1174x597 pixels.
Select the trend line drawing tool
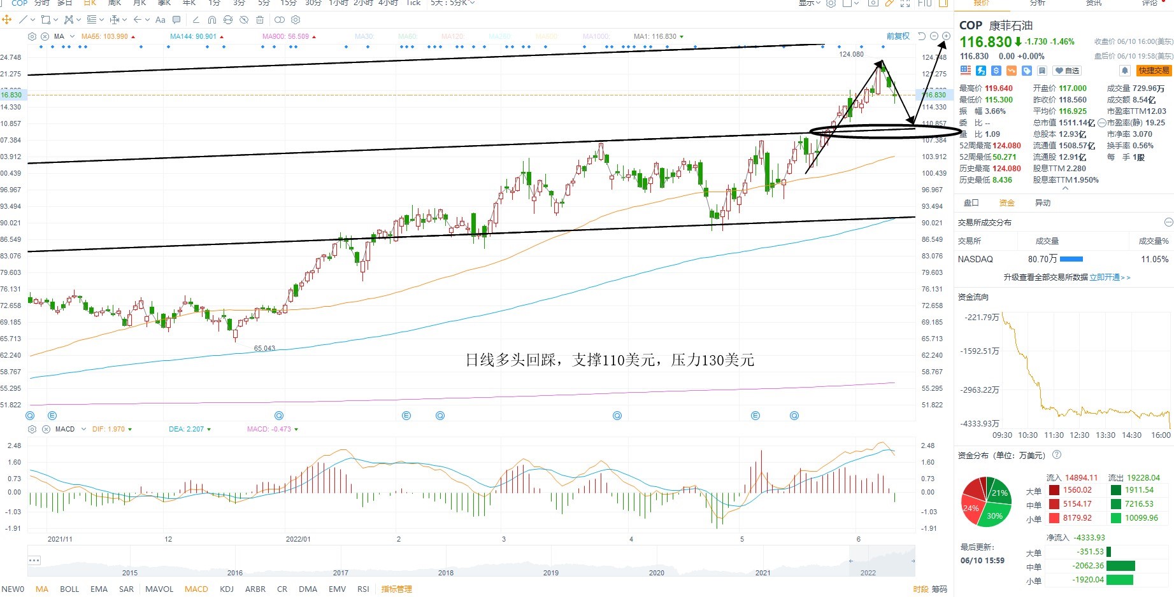pos(23,20)
